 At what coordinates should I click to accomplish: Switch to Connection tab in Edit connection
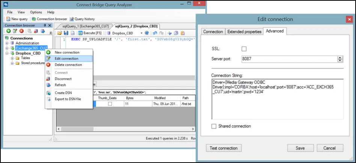pos(213,32)
